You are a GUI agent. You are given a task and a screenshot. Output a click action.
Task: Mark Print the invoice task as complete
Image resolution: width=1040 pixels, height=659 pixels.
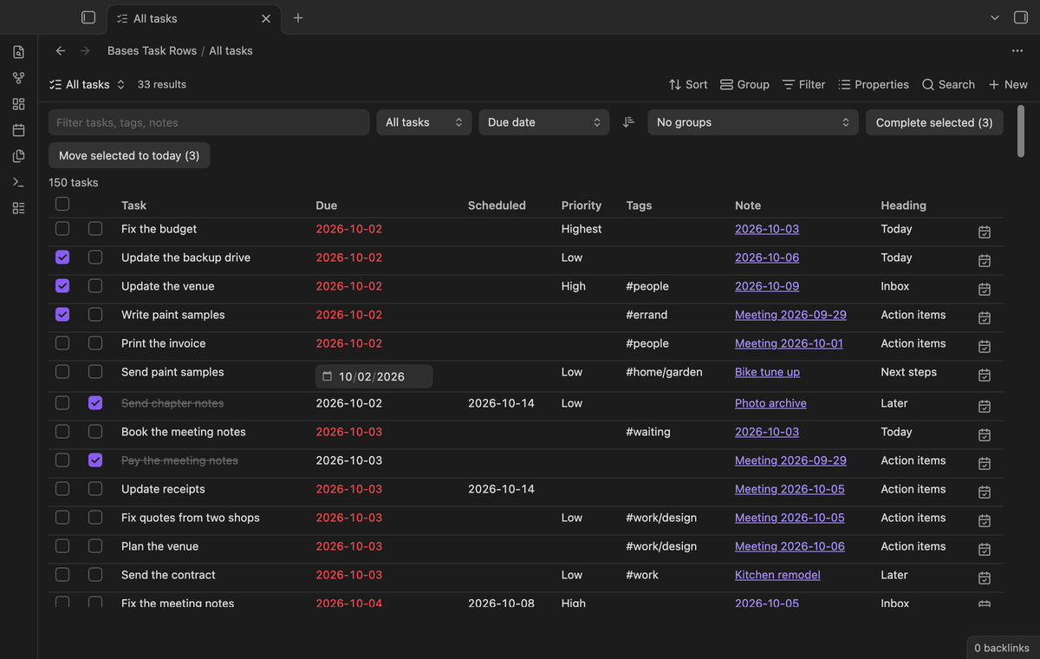tap(95, 343)
